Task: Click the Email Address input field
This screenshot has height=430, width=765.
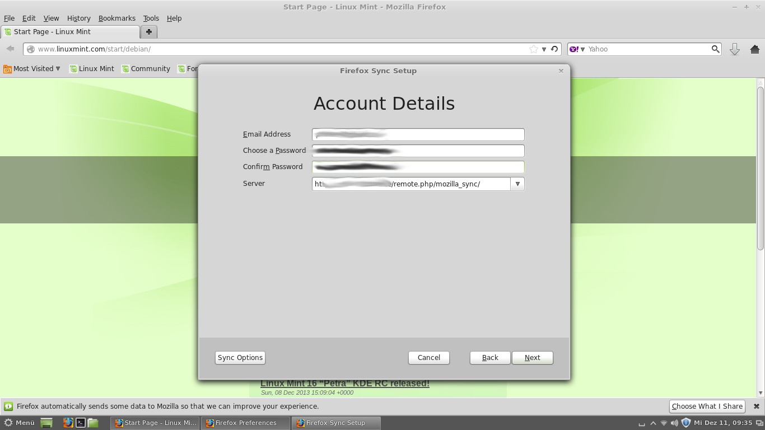Action: tap(418, 134)
